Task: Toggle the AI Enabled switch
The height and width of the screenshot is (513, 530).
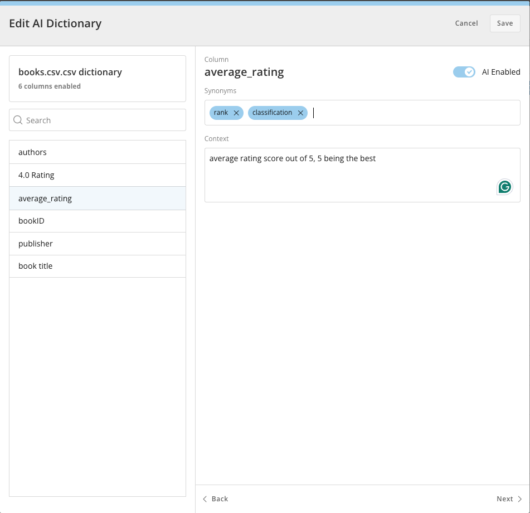Action: (464, 72)
